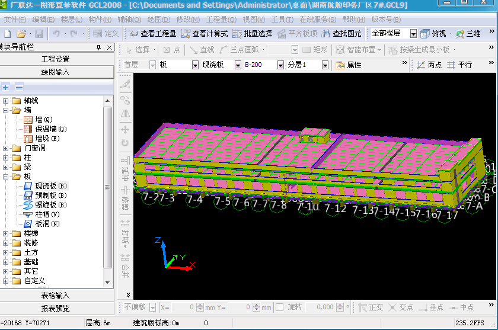
Task: Open the B-200 component dropdown
Action: 280,65
